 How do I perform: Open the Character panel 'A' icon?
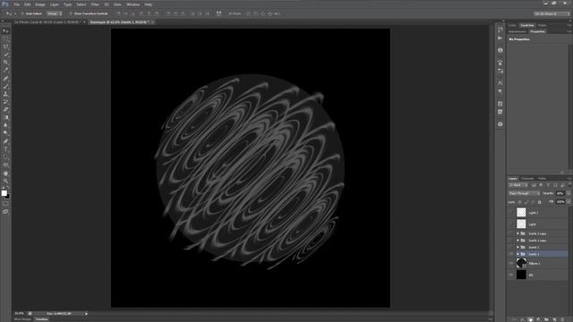(500, 83)
